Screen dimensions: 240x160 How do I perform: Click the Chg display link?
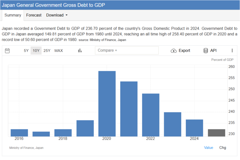(x=223, y=148)
